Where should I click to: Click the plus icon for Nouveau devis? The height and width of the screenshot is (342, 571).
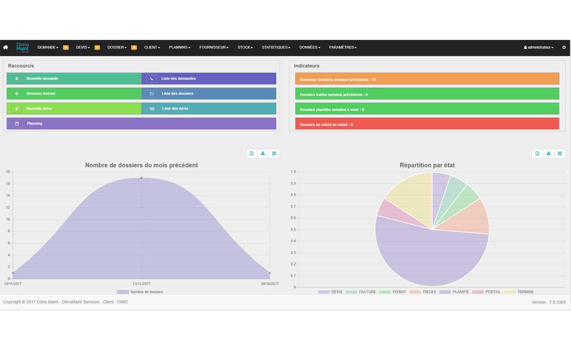click(17, 109)
